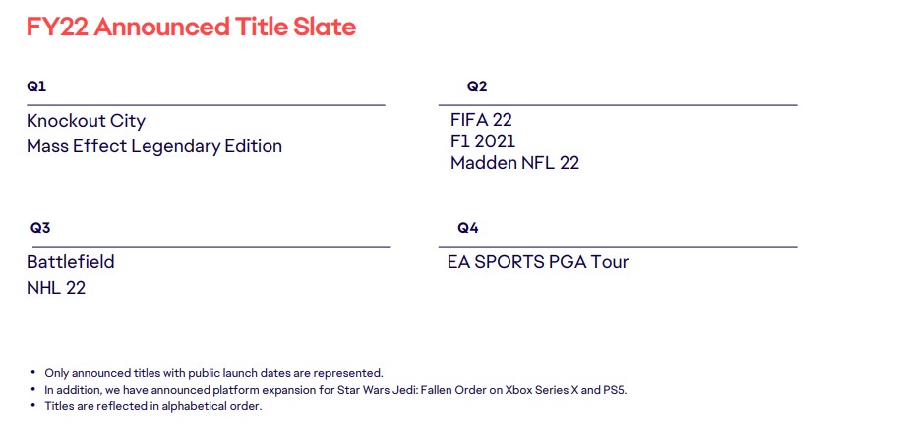Click Mass Effect Legendary Edition text

pyautogui.click(x=154, y=146)
